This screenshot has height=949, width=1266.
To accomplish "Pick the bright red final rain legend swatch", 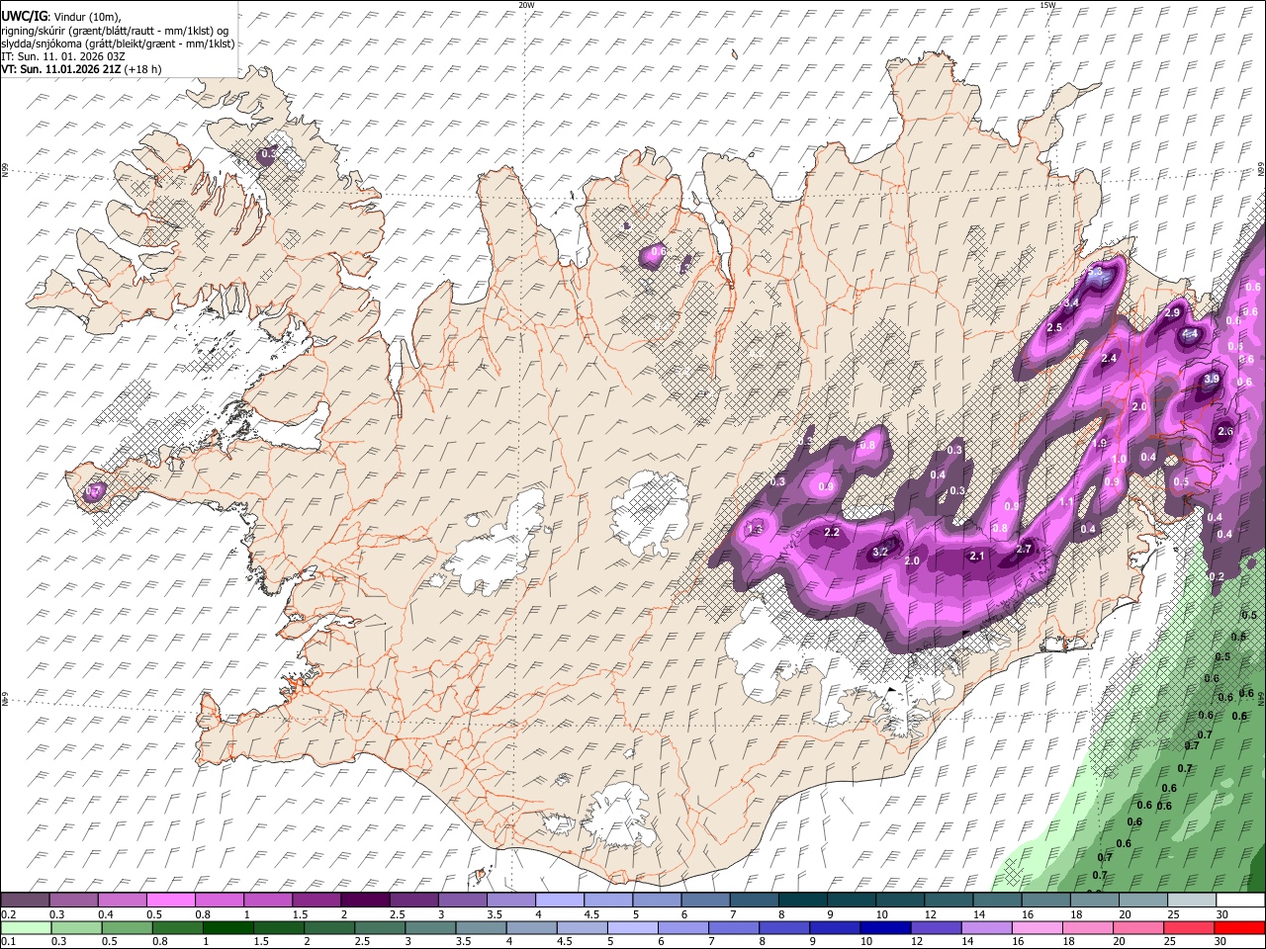I will coord(1240,927).
